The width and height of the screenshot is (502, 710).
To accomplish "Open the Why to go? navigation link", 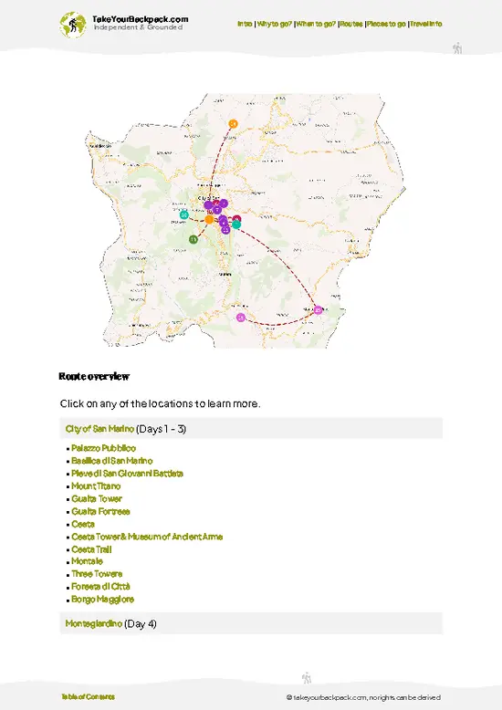I will [275, 24].
